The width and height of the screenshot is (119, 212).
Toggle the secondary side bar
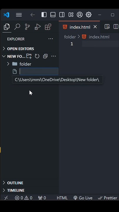pos(62,15)
